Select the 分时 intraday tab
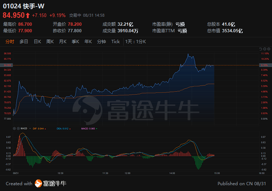This screenshot has width=272, height=191. (10, 42)
